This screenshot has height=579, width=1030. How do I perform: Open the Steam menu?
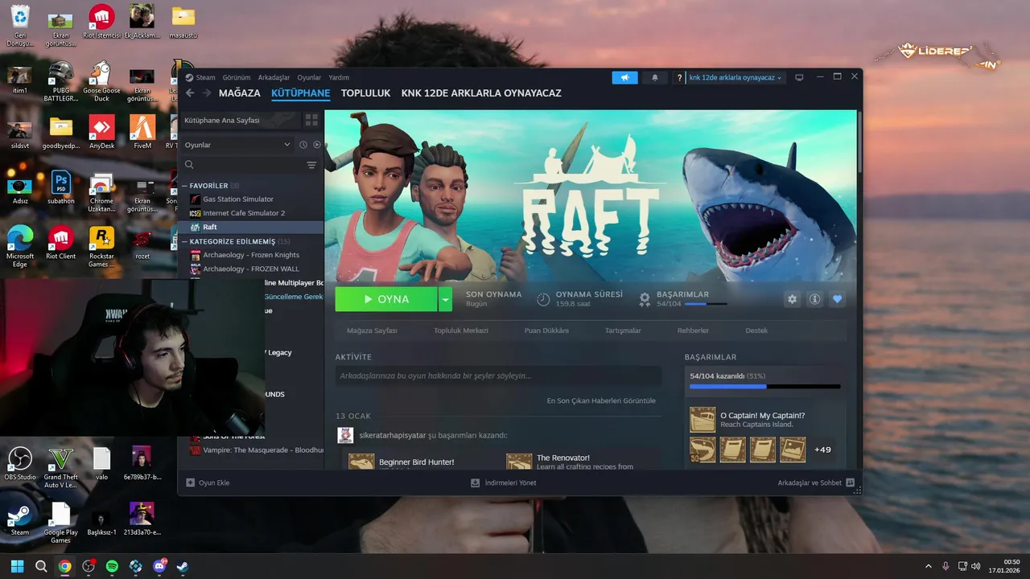click(x=205, y=78)
